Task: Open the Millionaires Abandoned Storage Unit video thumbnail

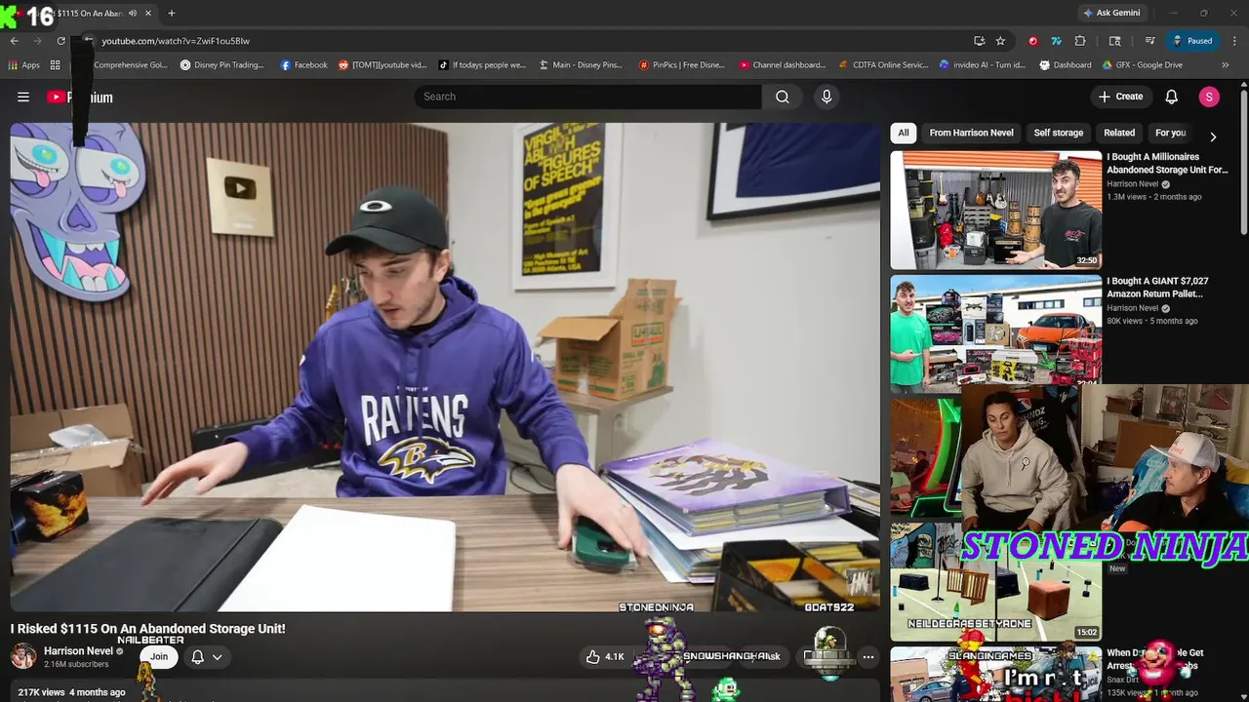Action: (996, 210)
